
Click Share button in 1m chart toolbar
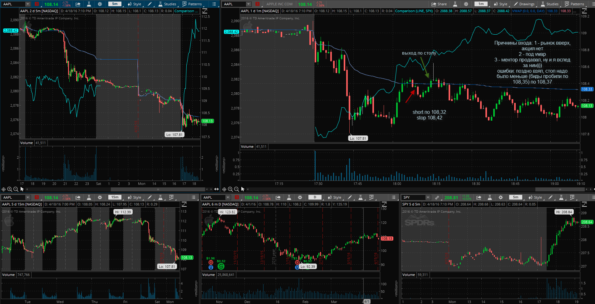pyautogui.click(x=439, y=4)
